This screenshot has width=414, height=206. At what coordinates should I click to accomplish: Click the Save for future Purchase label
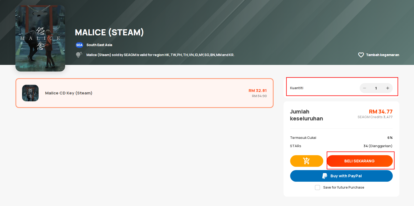click(x=344, y=187)
